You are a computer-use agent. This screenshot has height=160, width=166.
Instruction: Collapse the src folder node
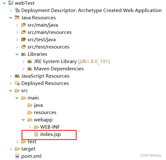coord(11,91)
